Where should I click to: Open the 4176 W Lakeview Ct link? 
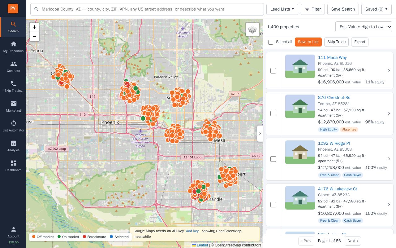click(x=338, y=189)
